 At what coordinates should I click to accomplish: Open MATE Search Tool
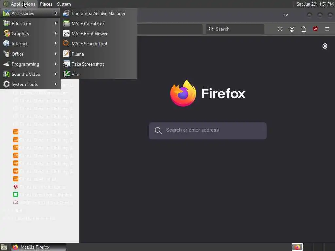tap(99, 44)
